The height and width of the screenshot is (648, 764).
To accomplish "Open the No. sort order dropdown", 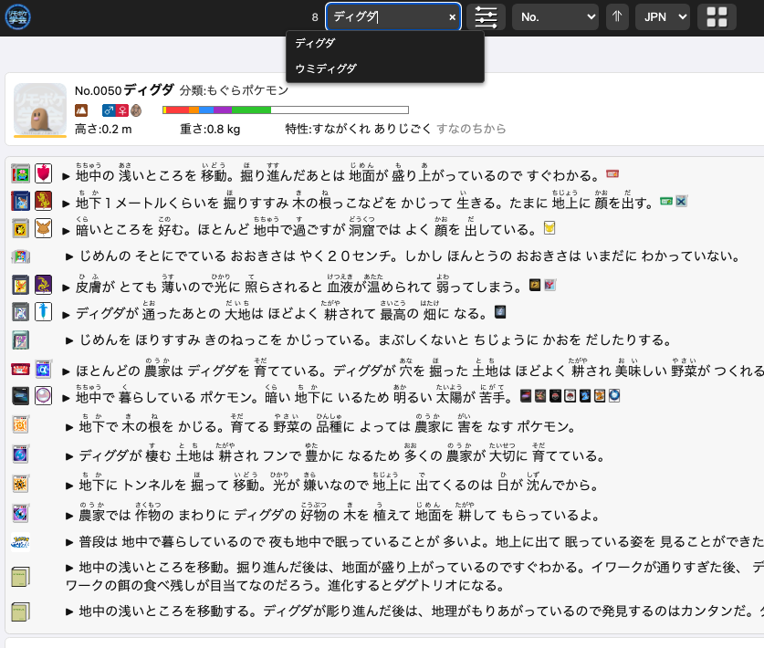I will click(x=555, y=17).
